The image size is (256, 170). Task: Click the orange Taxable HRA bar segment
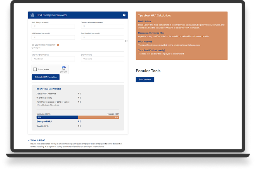coord(99,117)
